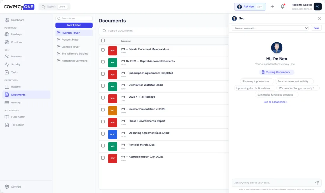This screenshot has height=193, width=325.
Task: Check the select-all documents checkbox
Action: (x=103, y=41)
